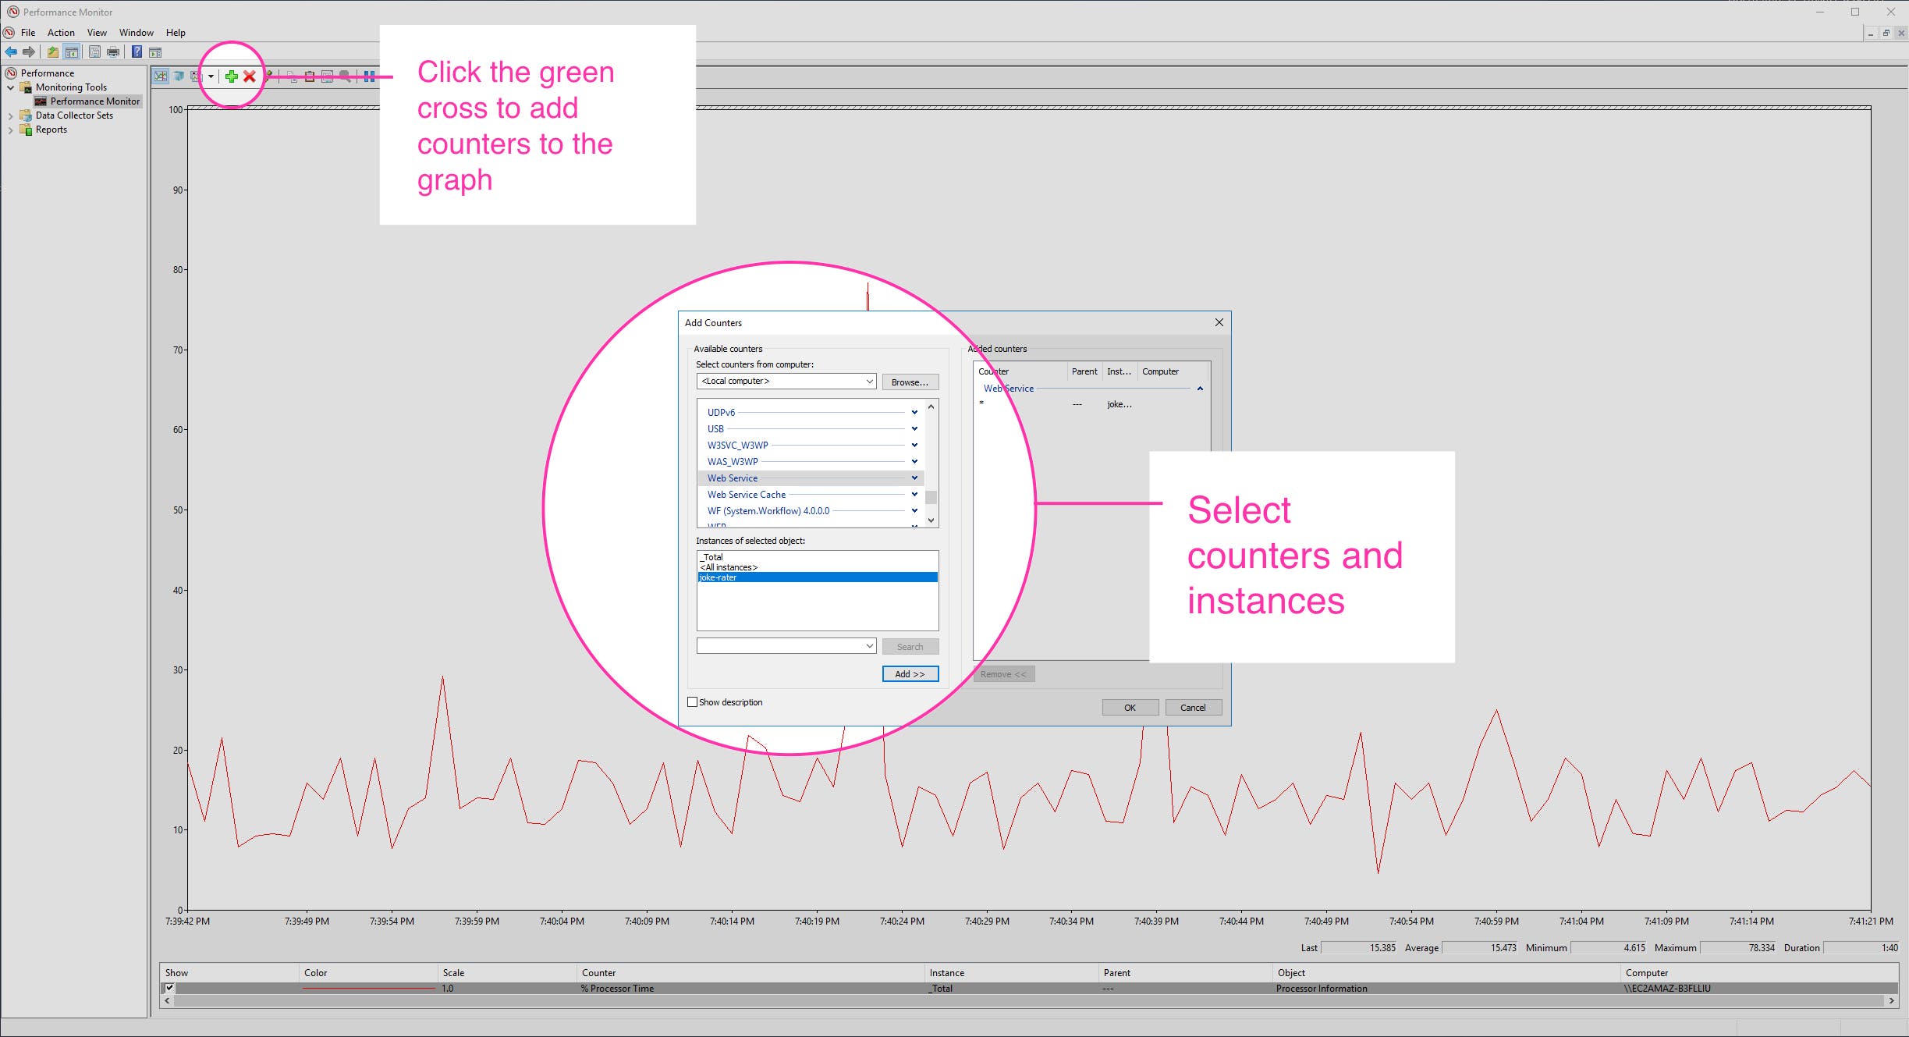Click the Add >> button
This screenshot has width=1909, height=1037.
(910, 673)
